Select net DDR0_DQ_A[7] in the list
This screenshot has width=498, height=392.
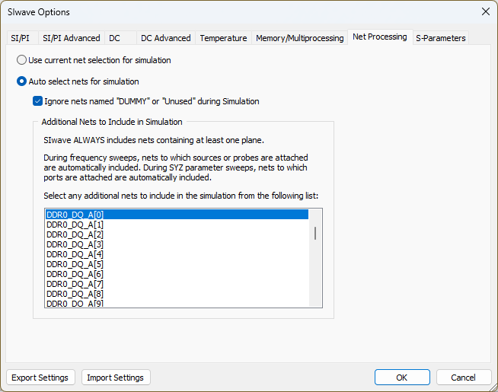[177, 283]
